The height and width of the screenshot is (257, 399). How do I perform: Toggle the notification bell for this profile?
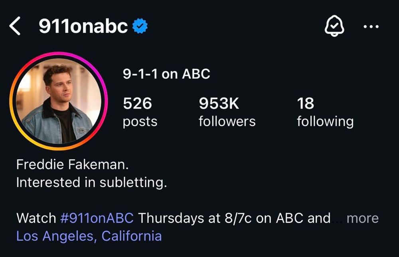coord(334,27)
